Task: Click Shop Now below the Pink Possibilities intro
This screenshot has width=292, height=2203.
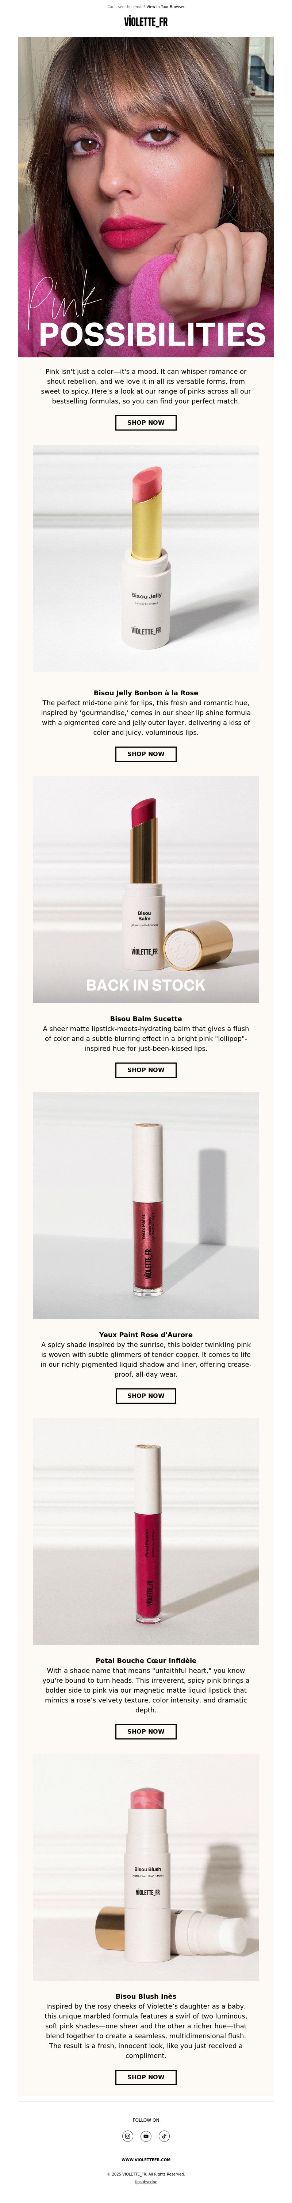Action: coord(146,423)
